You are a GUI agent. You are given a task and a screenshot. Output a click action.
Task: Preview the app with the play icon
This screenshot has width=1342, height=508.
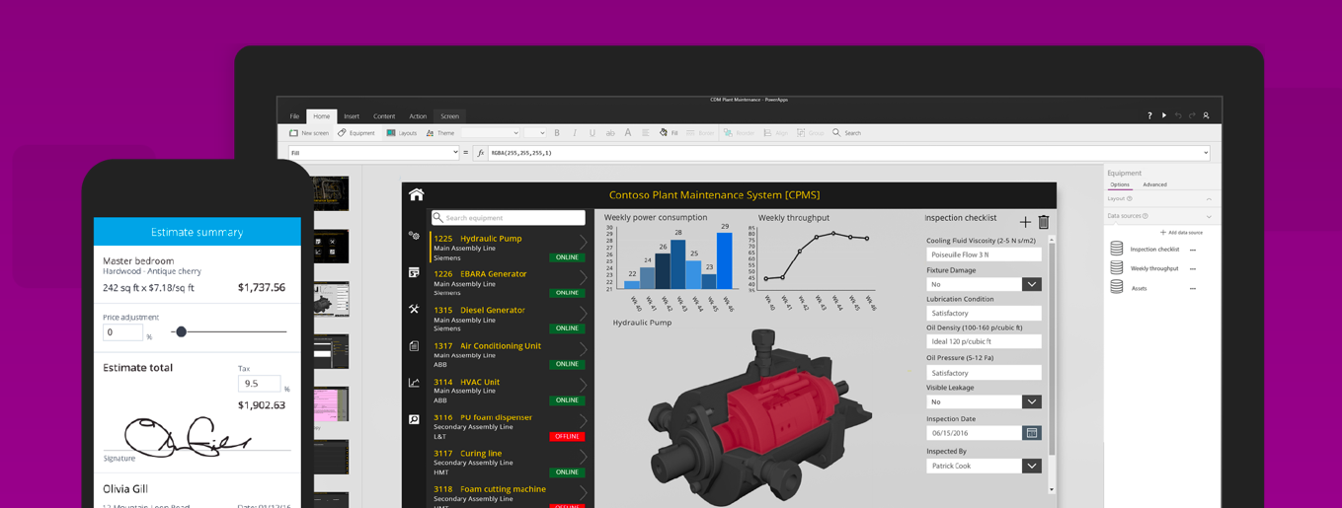[1164, 115]
